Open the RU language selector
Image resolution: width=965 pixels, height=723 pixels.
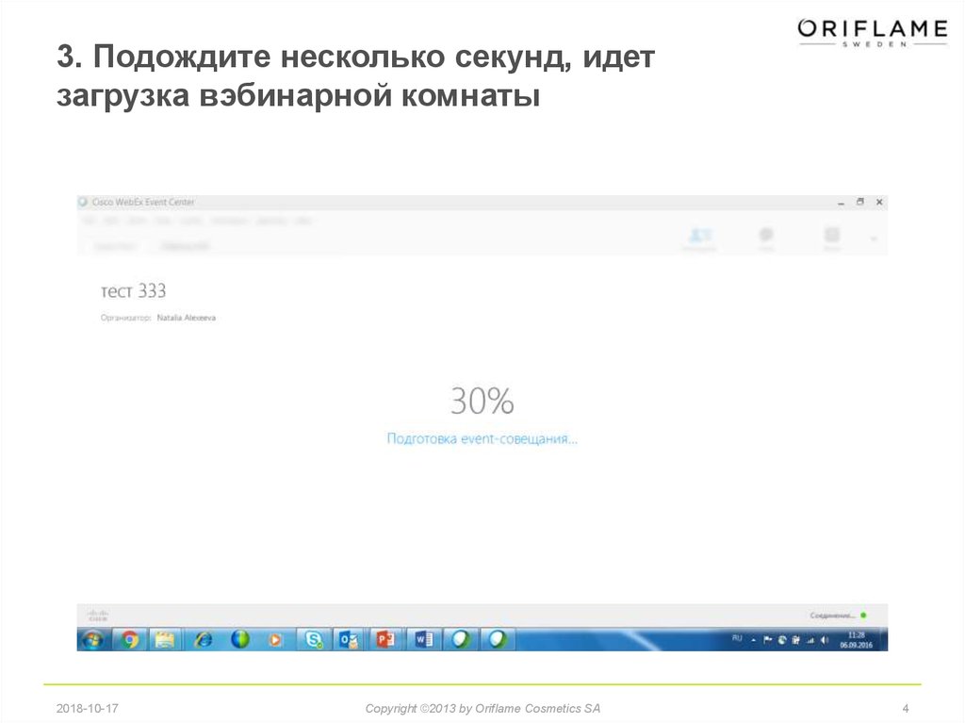click(x=737, y=639)
